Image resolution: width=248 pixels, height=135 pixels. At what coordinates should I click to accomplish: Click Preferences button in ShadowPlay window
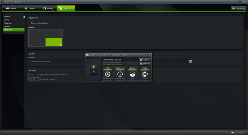145,63
